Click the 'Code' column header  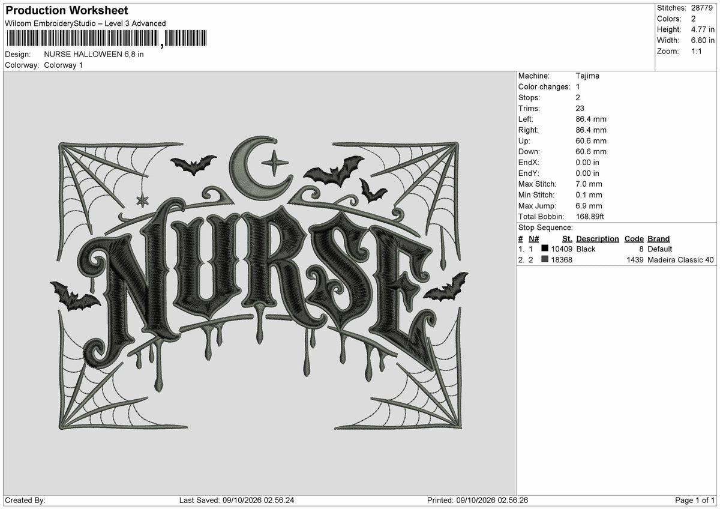pos(634,238)
